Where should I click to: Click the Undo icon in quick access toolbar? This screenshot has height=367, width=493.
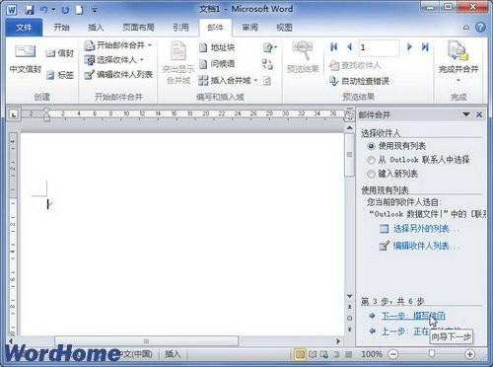[44, 10]
